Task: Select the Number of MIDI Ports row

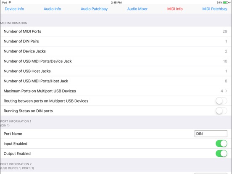Action: tap(116, 32)
